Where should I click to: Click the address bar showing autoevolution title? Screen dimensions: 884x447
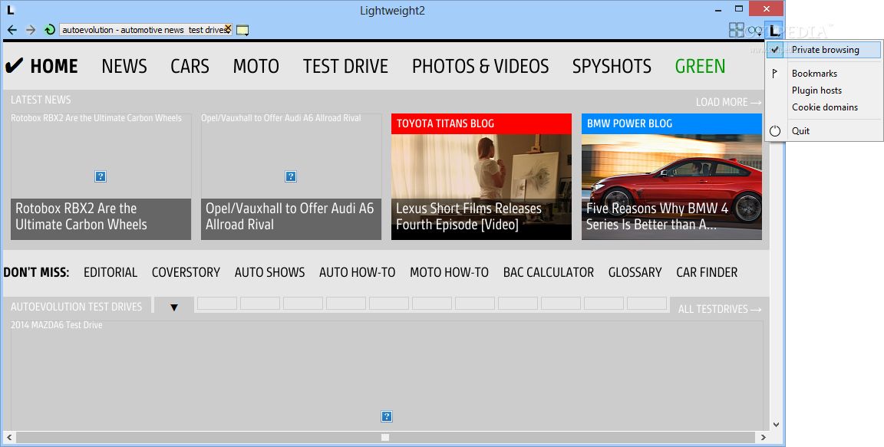[146, 30]
